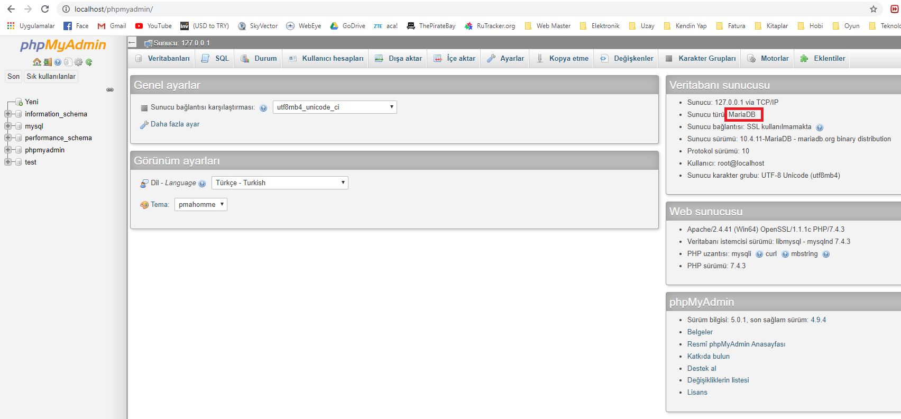Click the database icon beside test
Viewport: 901px width, 419px height.
19,162
